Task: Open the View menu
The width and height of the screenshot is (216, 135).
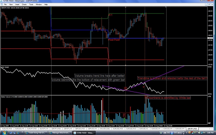Action: click(11, 4)
